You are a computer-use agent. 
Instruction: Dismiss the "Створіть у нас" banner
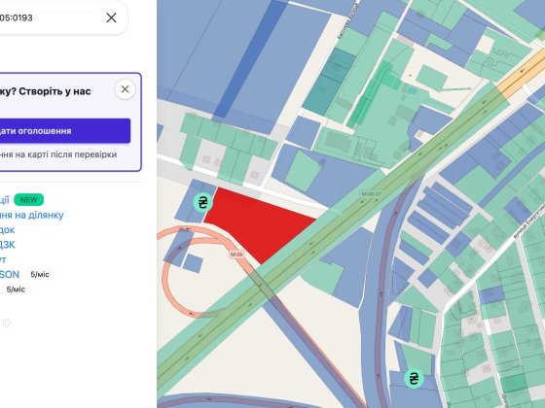point(125,89)
